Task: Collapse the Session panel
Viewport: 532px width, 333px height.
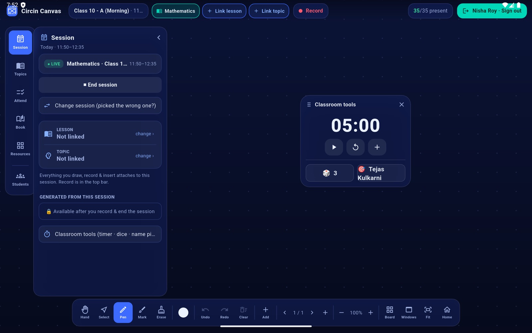Action: (159, 38)
